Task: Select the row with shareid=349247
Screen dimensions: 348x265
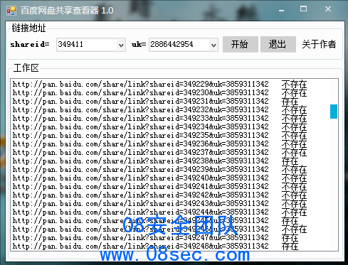Action: pyautogui.click(x=155, y=238)
